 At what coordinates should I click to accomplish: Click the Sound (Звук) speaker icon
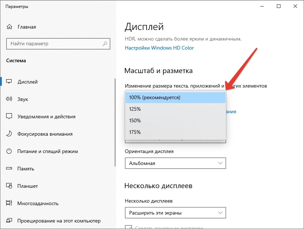pos(9,99)
